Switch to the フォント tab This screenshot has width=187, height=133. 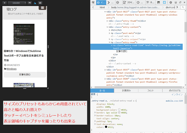click(x=150, y=90)
